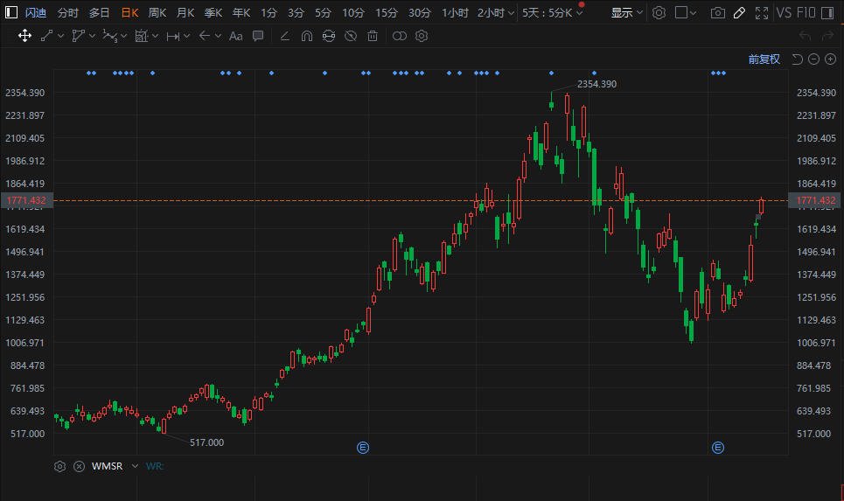Select the 5分 interval

(x=324, y=12)
